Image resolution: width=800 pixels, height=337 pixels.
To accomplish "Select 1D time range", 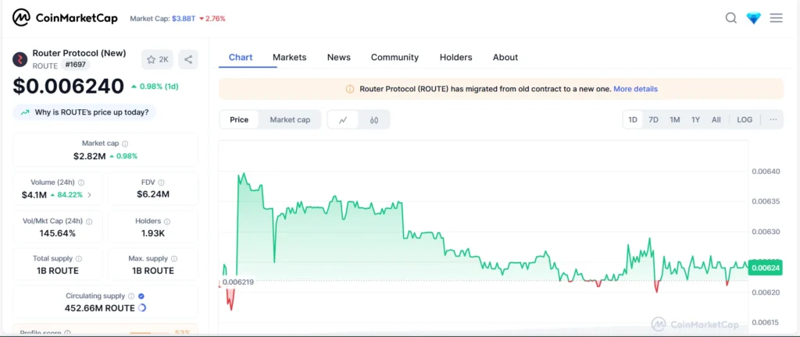I will tap(633, 119).
